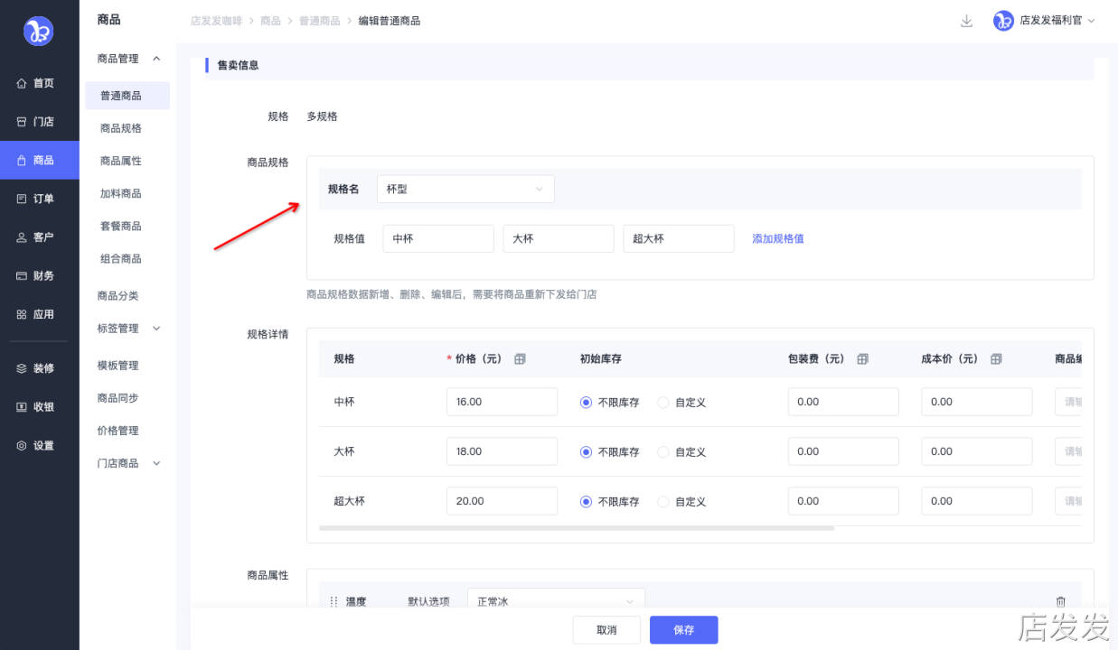Click the 包装费 field in 中杯 row

click(x=843, y=402)
